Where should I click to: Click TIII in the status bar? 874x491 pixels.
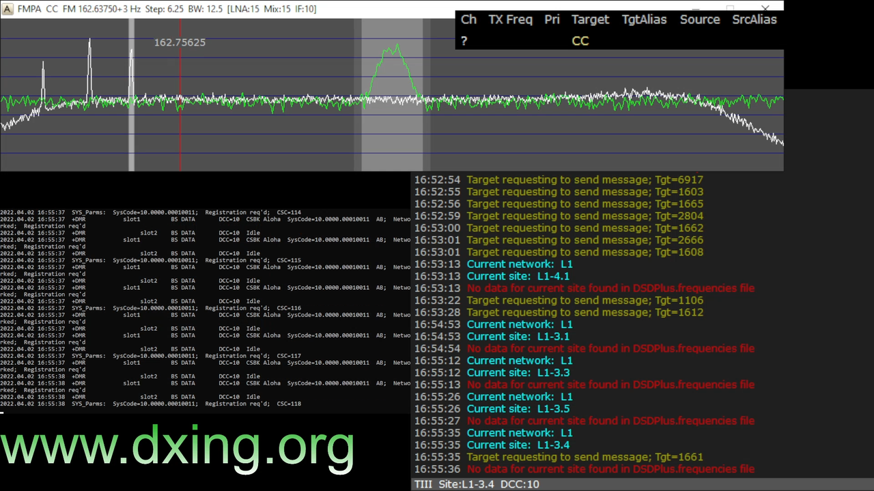coord(423,484)
